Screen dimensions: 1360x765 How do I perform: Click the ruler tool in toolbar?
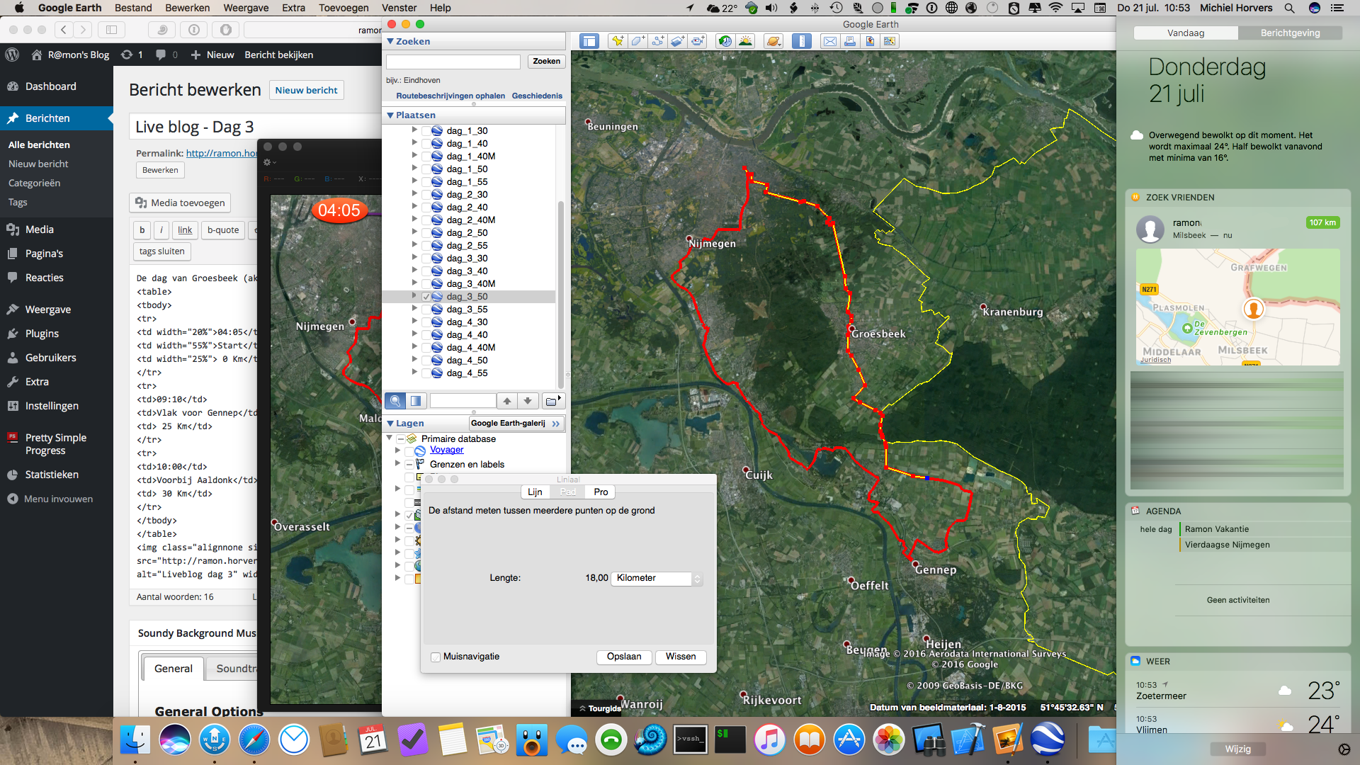(x=801, y=41)
